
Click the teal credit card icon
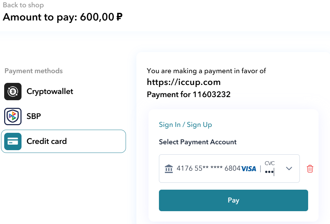[13, 141]
